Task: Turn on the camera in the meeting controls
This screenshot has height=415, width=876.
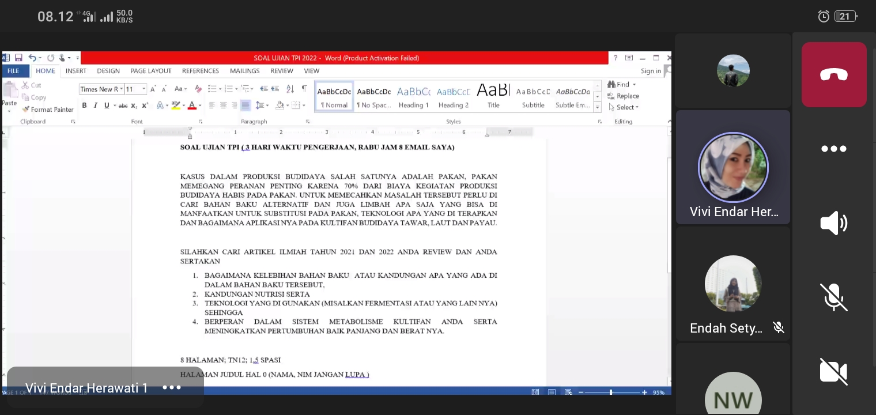Action: [x=834, y=372]
